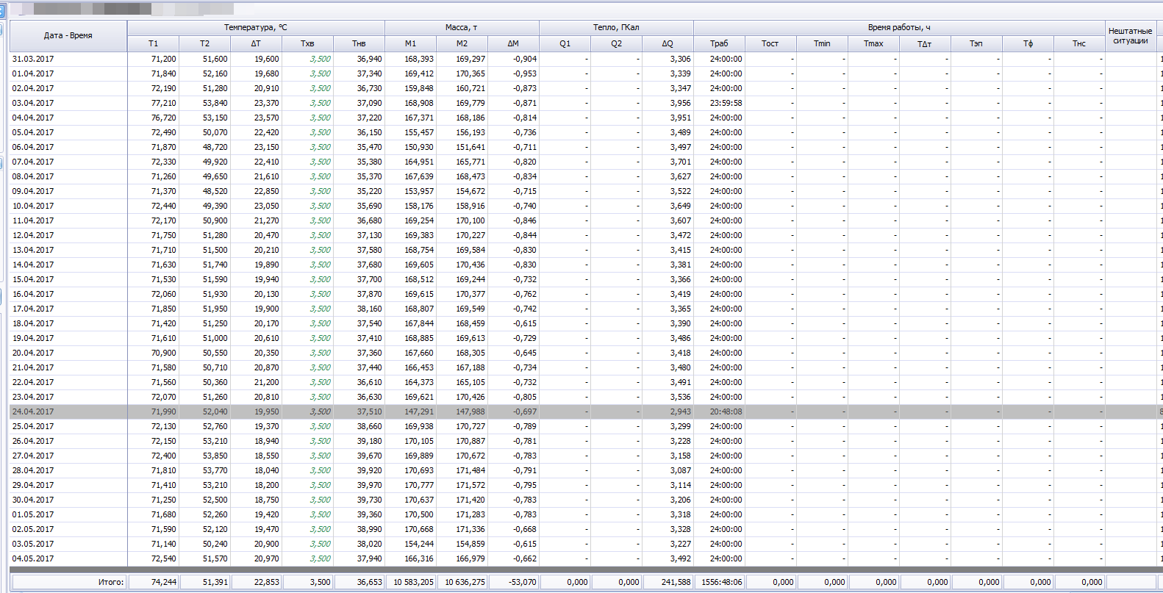Image resolution: width=1163 pixels, height=593 pixels.
Task: Click the TΔт column header
Action: (925, 43)
